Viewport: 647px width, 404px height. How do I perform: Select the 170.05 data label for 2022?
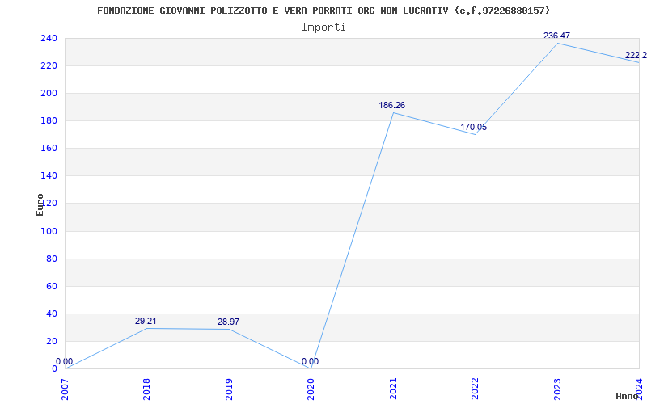coord(474,128)
